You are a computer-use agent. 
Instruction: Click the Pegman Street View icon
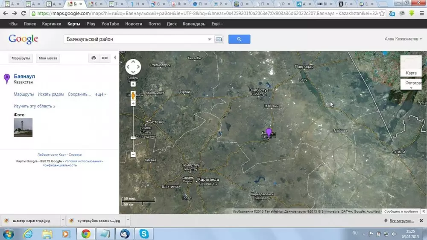click(133, 95)
